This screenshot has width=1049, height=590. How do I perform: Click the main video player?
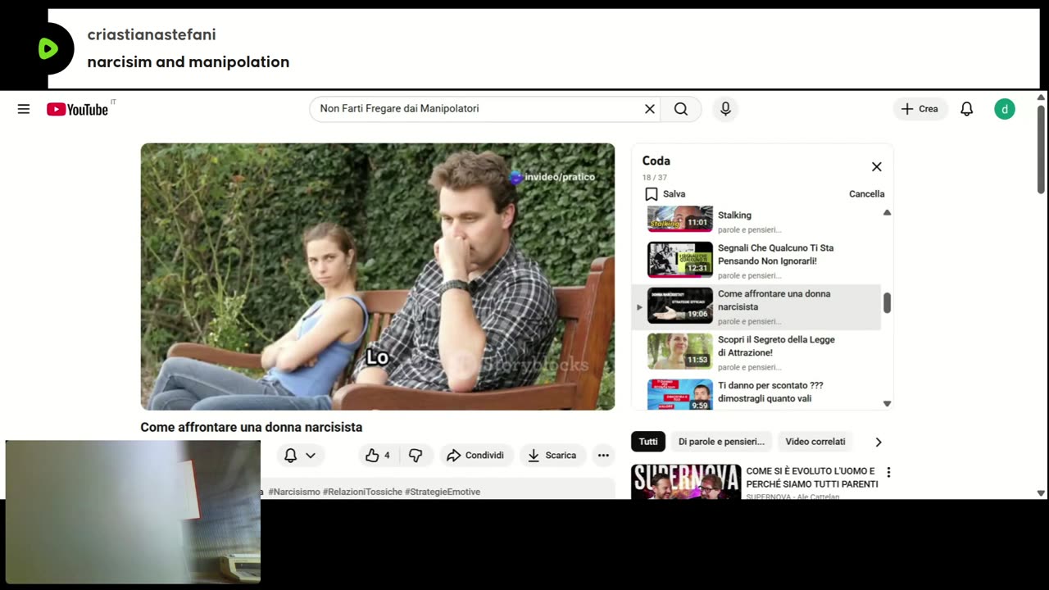378,277
